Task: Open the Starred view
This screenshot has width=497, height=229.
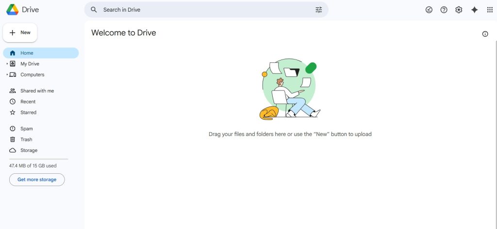Action: 41,112
